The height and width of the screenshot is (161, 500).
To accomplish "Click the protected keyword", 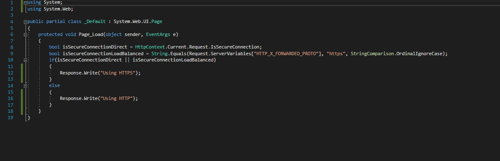I will (x=50, y=34).
